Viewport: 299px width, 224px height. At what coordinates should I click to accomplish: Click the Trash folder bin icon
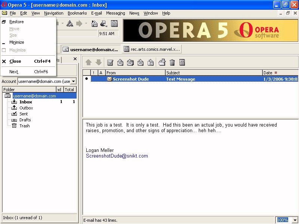(14, 125)
